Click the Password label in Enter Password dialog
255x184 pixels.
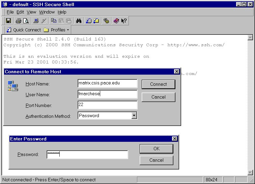click(x=28, y=154)
